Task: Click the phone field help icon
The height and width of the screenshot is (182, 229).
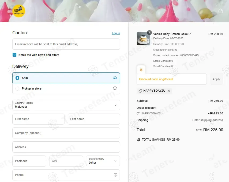Action: coord(115,175)
